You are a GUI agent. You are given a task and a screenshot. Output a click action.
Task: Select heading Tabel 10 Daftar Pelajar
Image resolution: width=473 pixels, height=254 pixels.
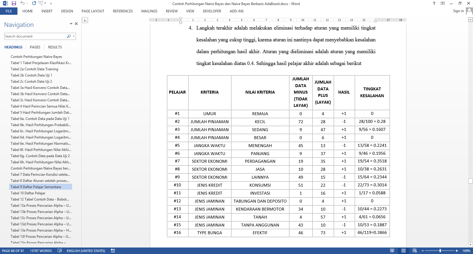[x=28, y=193]
